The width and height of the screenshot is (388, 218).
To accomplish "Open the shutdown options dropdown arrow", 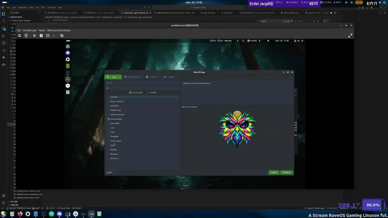I will pos(54,35).
